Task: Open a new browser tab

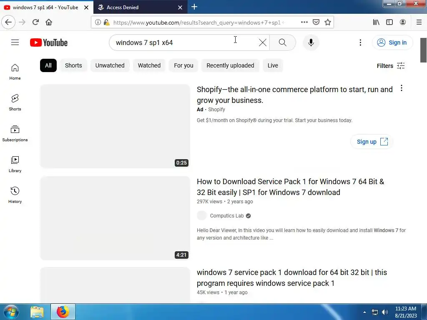Action: tap(194, 7)
